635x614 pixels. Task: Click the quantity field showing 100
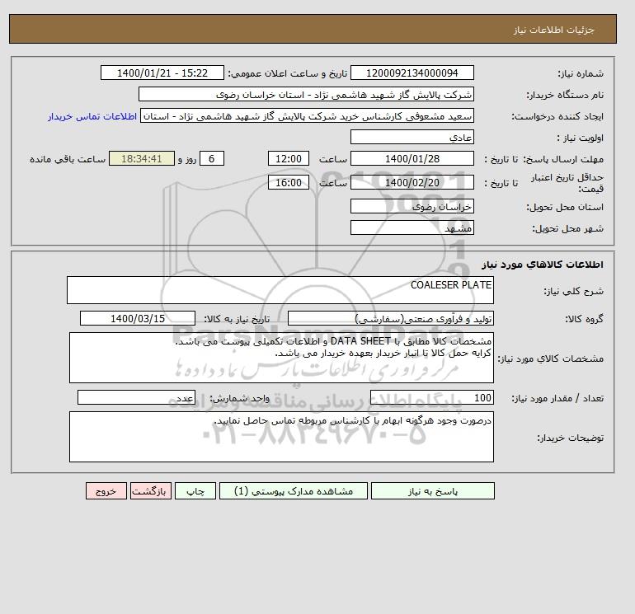coord(431,397)
